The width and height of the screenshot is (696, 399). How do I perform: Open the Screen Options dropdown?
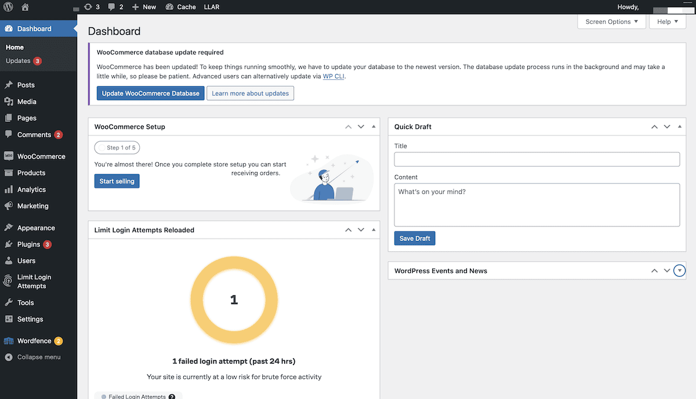coord(611,21)
